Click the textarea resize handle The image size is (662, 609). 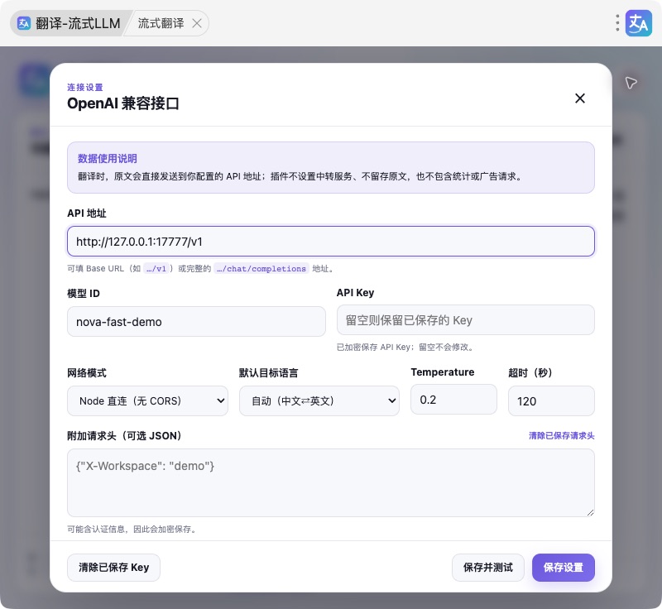click(x=590, y=512)
